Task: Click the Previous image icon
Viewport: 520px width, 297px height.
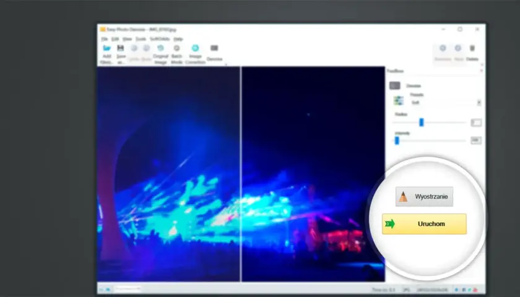Action: coord(443,48)
